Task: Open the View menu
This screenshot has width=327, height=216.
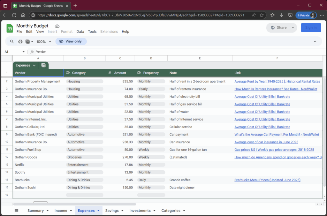Action: [x=40, y=32]
